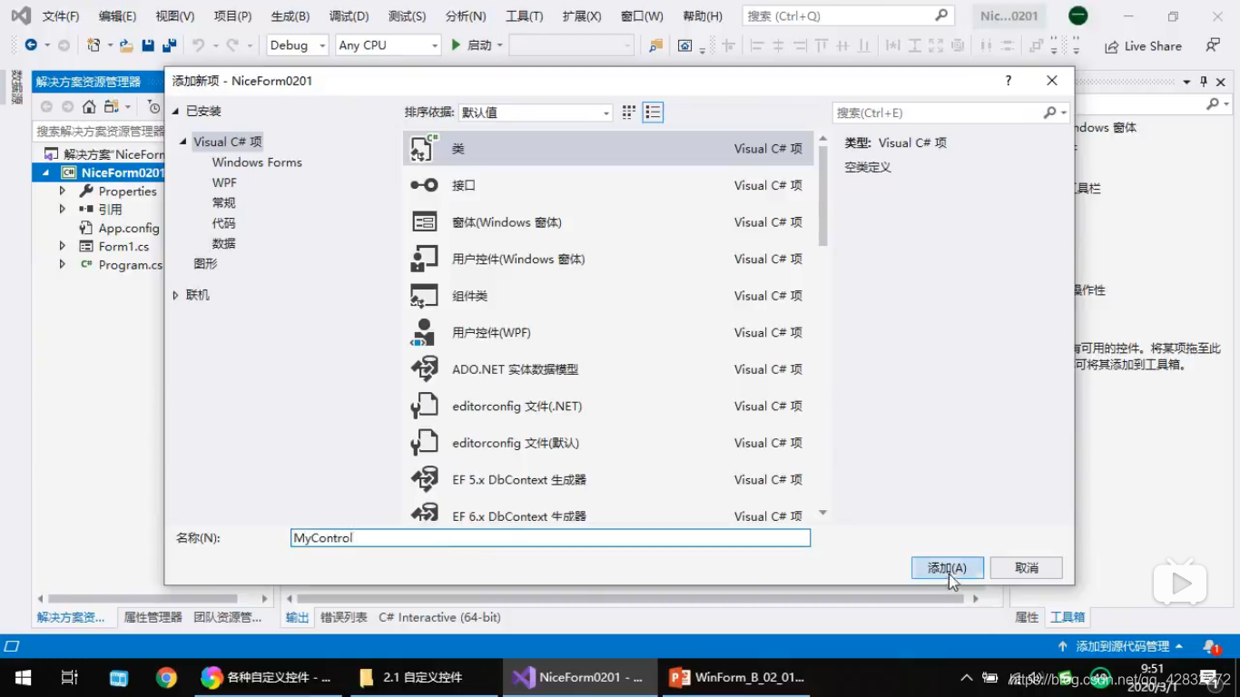Open the 工具(T) menu
The height and width of the screenshot is (697, 1240).
[524, 16]
